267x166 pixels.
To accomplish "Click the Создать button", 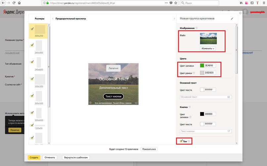I will (34, 157).
